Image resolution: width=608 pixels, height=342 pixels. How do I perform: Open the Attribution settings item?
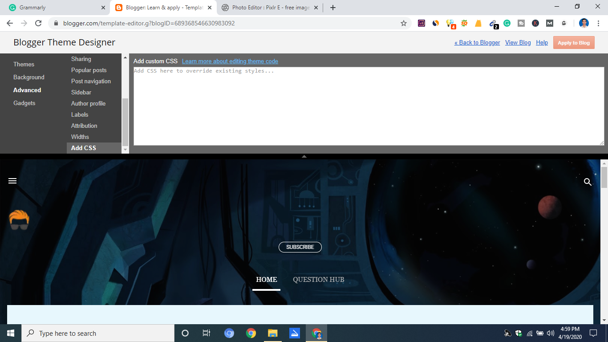[84, 126]
